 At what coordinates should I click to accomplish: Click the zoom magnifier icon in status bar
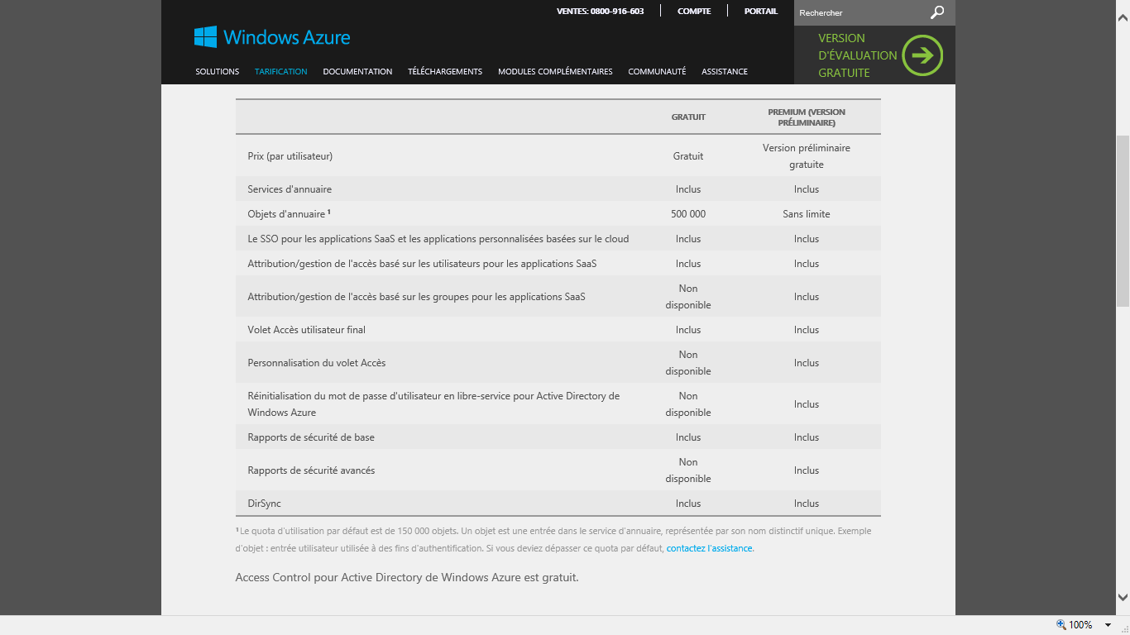pos(1061,625)
